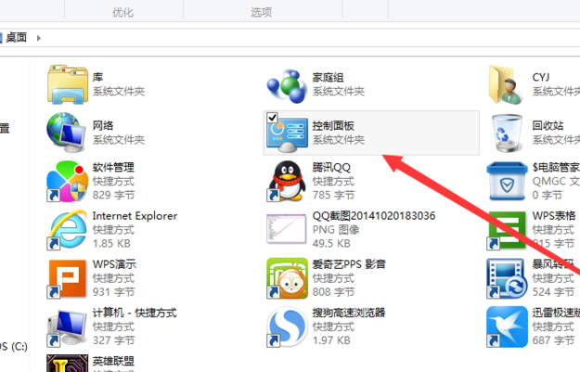Viewport: 580px width, 372px height.
Task: Select the 家庭组 homegroup icon
Action: 287,85
